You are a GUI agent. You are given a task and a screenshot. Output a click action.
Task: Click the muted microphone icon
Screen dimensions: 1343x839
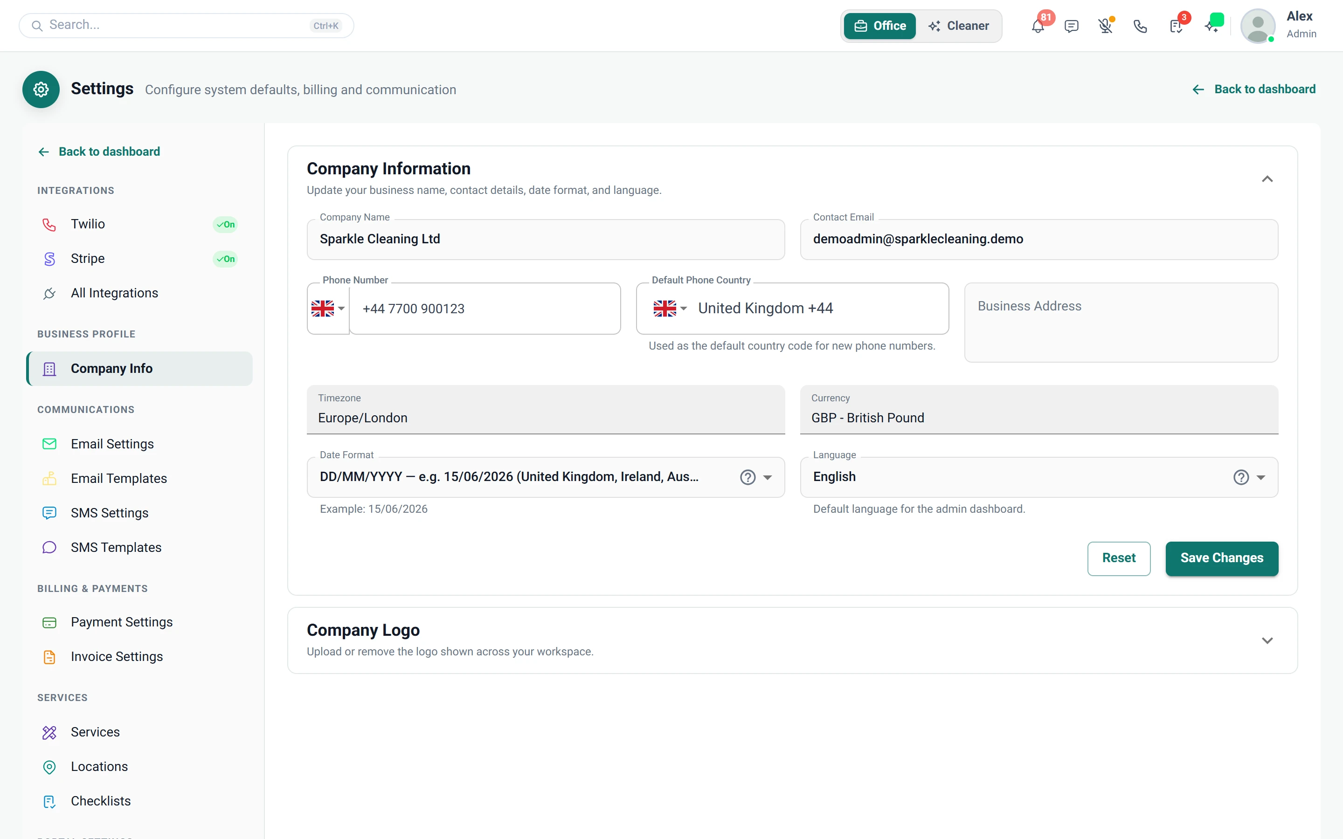[1106, 26]
